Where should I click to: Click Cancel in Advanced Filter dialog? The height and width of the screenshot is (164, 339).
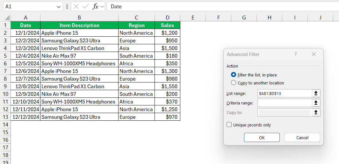click(x=302, y=138)
